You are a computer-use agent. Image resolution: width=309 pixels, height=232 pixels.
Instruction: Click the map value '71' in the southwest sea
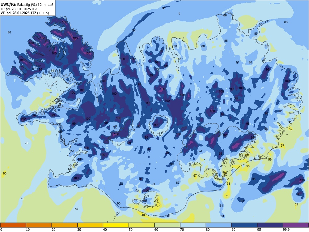click(x=22, y=199)
